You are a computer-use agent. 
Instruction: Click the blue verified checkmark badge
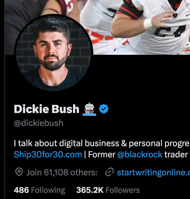pyautogui.click(x=104, y=109)
